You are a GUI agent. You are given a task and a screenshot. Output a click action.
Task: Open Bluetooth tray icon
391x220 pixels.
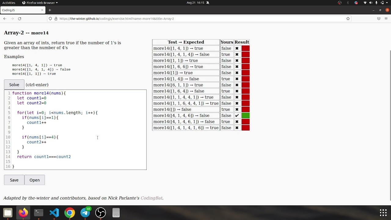click(x=348, y=3)
